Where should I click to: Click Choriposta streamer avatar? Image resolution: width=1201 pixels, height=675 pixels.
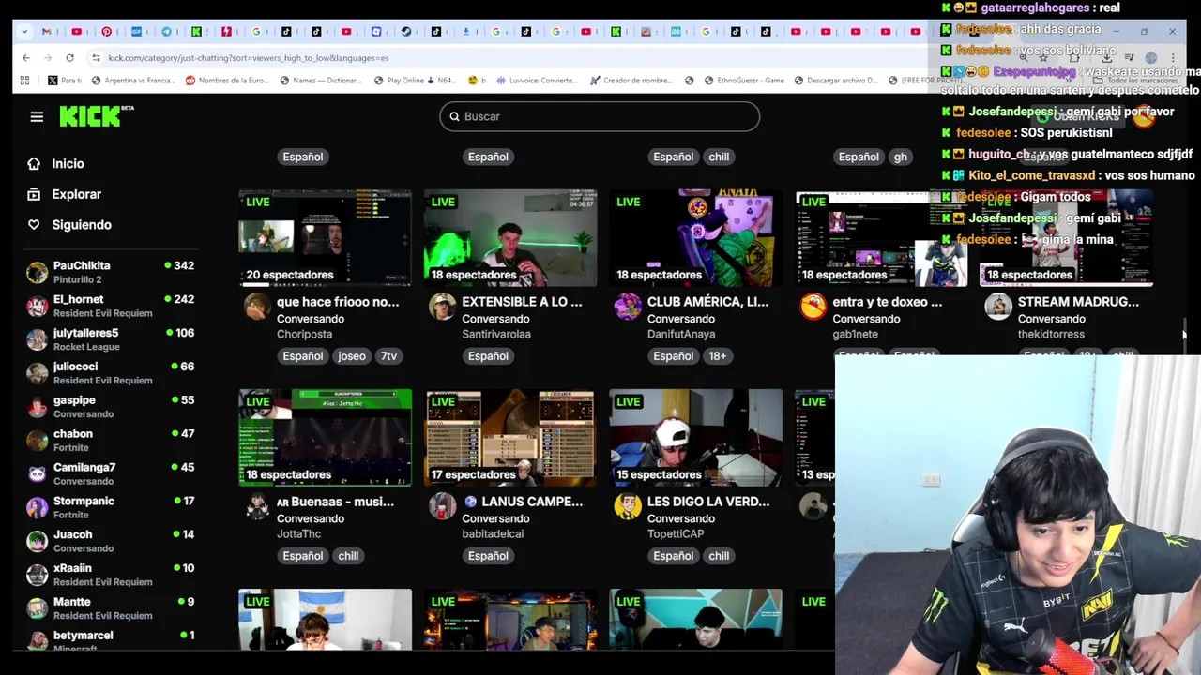pyautogui.click(x=257, y=307)
